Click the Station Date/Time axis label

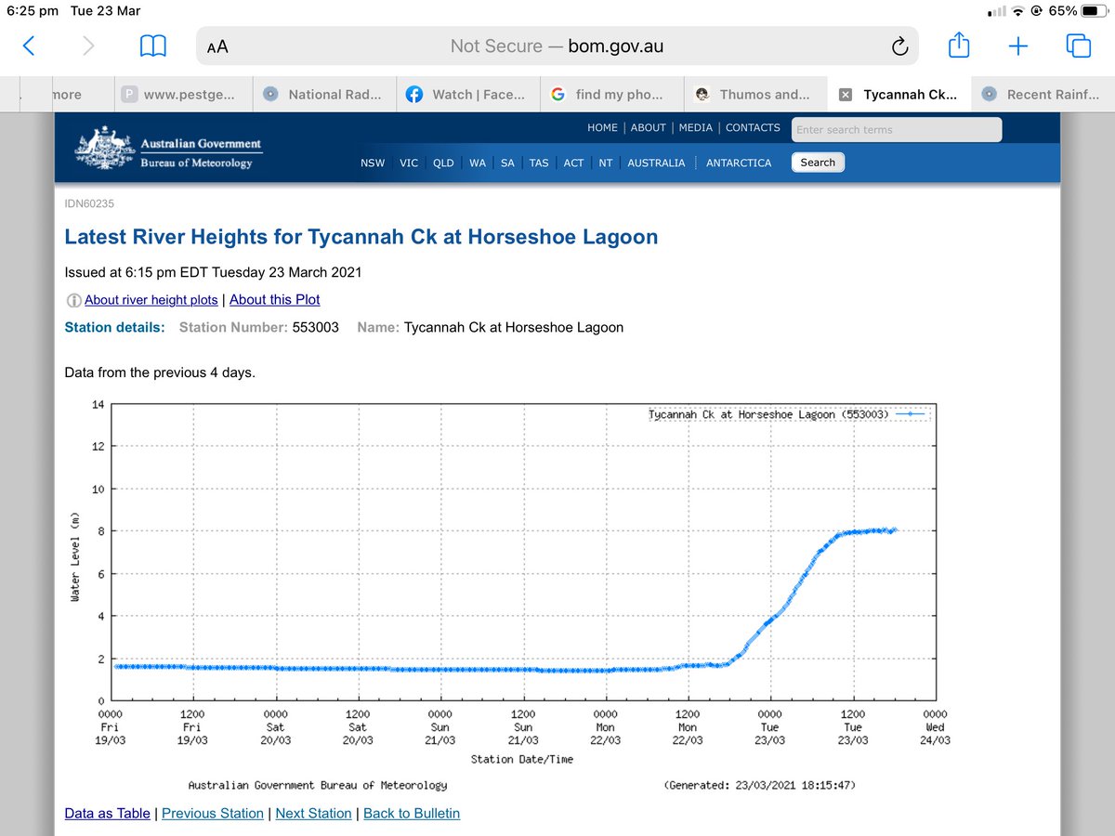pyautogui.click(x=523, y=759)
